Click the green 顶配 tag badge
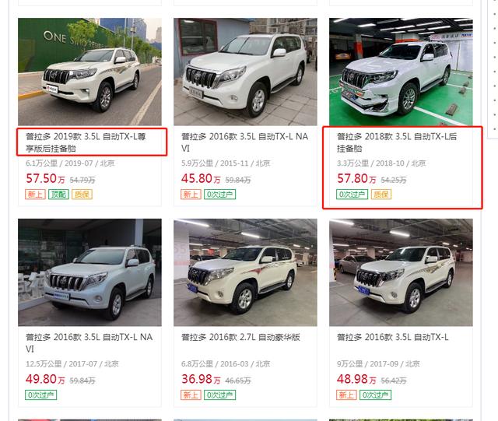The height and width of the screenshot is (421, 498). point(58,194)
